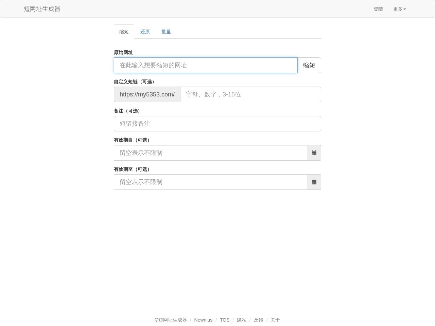Click the 备注（可选） label
Image resolution: width=435 pixels, height=326 pixels.
click(x=128, y=111)
